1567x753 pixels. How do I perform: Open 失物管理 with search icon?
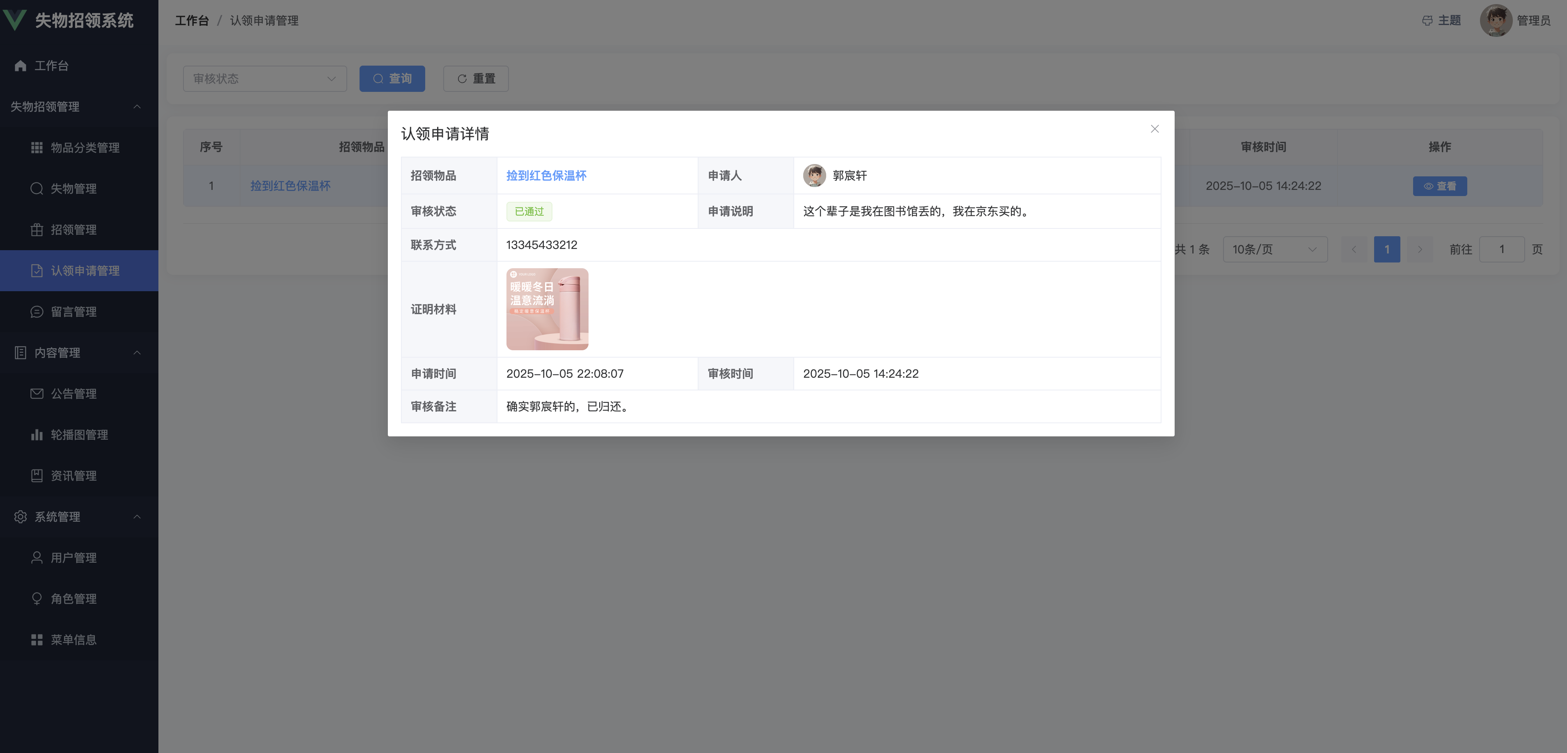pyautogui.click(x=37, y=188)
